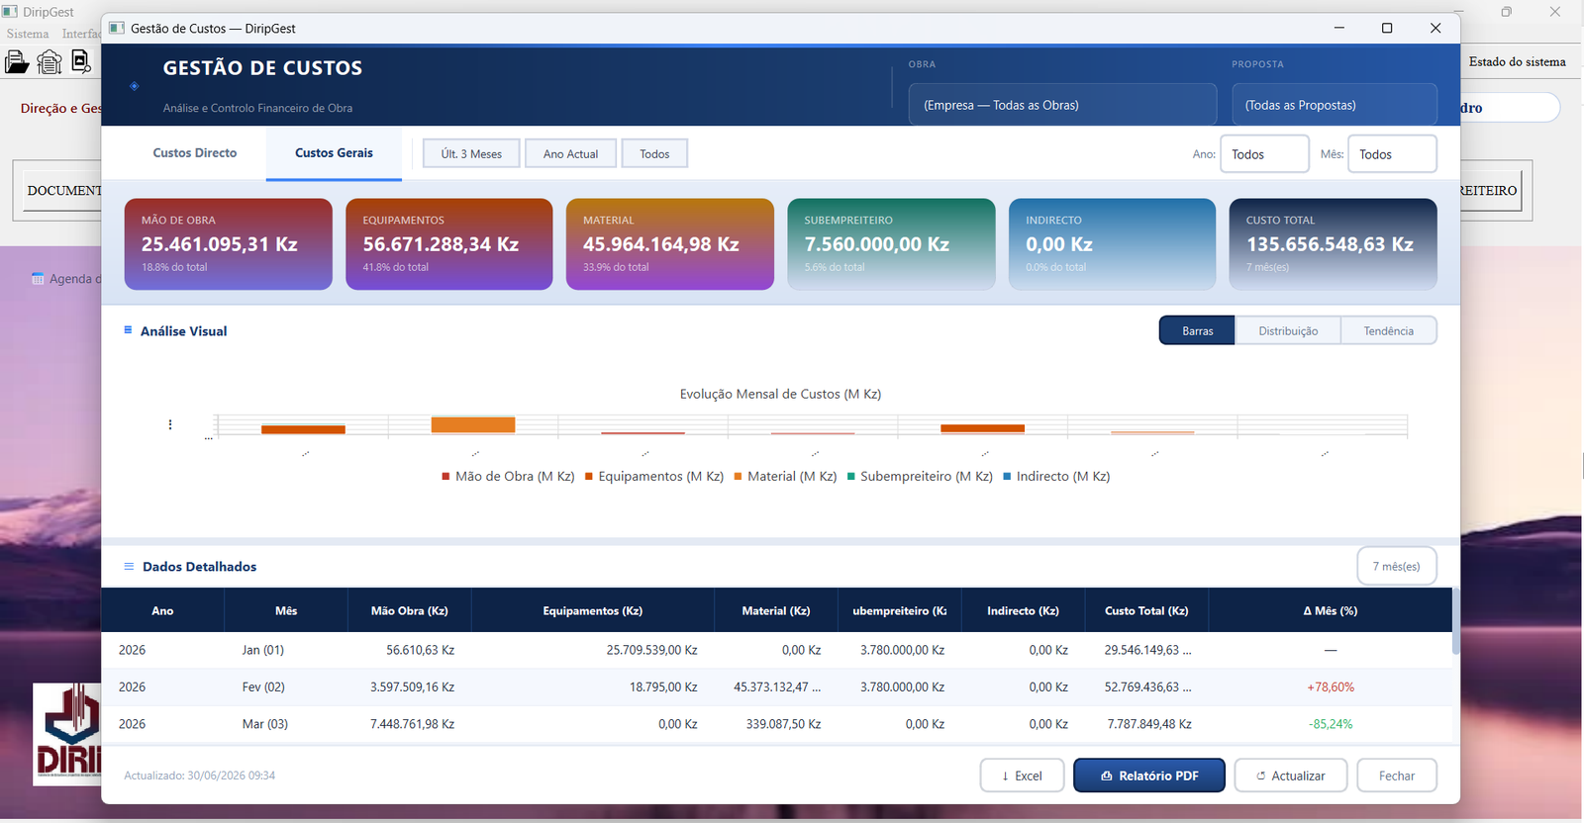Open the Obra dropdown (Empresa — Todas as Obras)
1584x823 pixels.
pyautogui.click(x=1062, y=105)
